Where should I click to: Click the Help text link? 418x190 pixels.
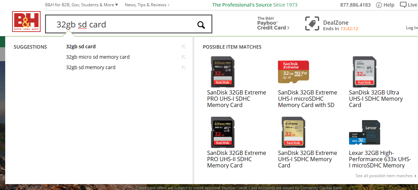(389, 5)
